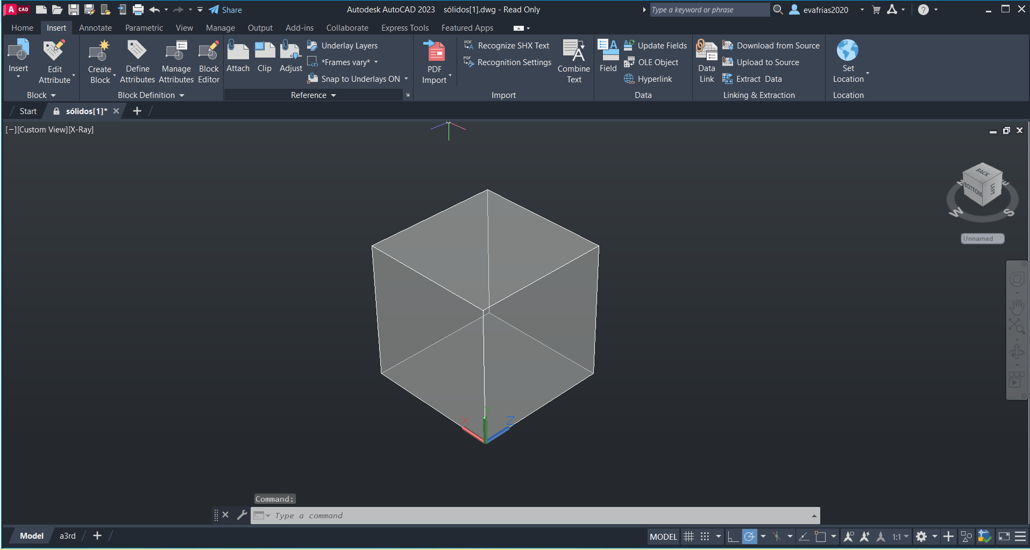Select the Combine Text tool

click(573, 52)
